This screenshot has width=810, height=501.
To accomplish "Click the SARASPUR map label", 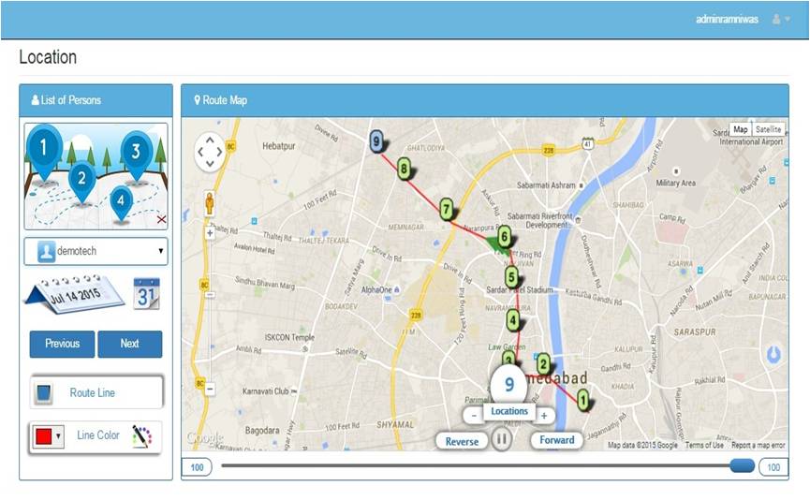I will tap(695, 332).
